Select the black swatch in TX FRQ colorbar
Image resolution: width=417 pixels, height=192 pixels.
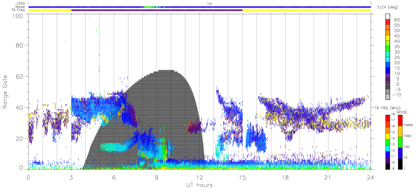(x=387, y=166)
